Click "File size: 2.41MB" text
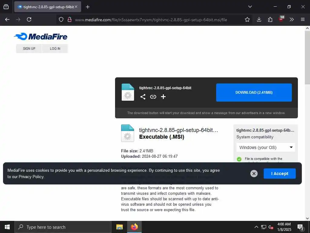 pos(137,151)
